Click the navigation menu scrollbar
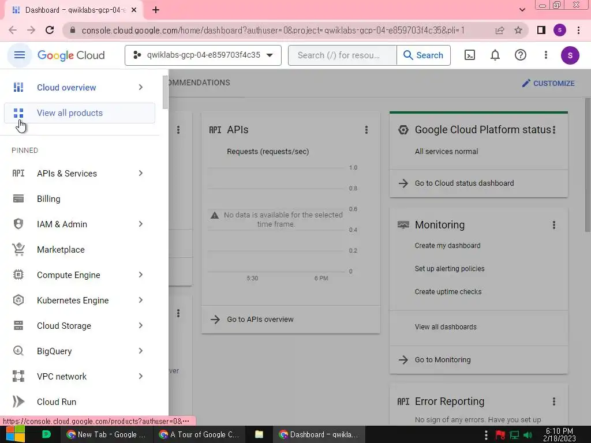 click(165, 93)
